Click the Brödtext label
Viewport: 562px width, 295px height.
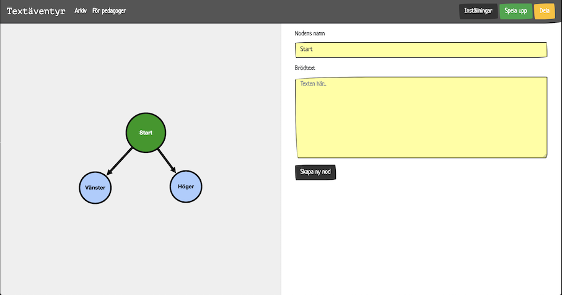305,68
